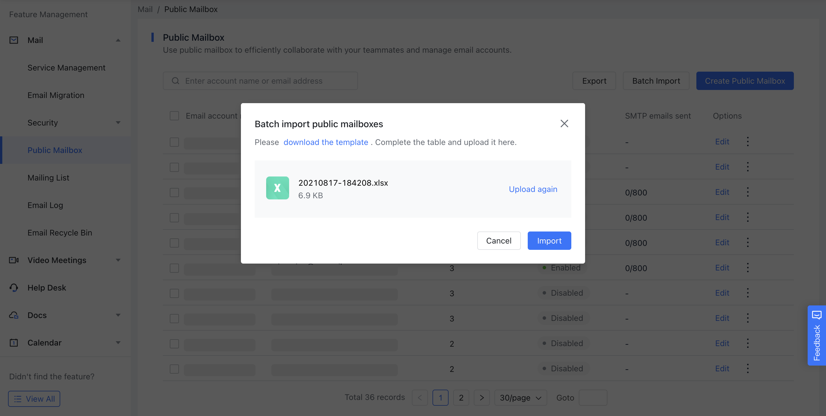Check the select-all checkbox in the table header
The image size is (826, 416).
pyautogui.click(x=174, y=116)
